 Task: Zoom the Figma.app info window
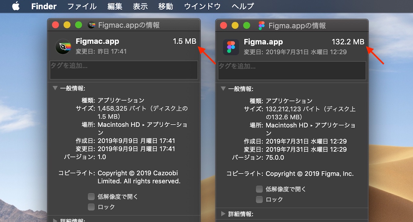point(247,25)
